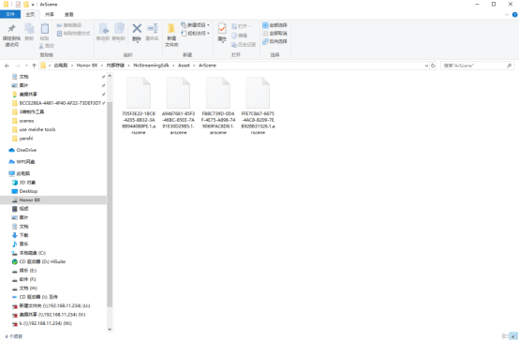
Task: Switch to the Share ribbon tab
Action: tap(50, 15)
